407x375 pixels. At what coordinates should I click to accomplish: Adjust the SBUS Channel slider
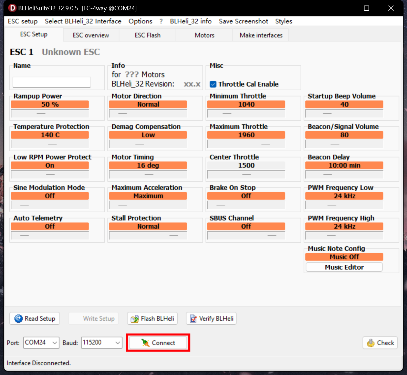click(x=246, y=235)
